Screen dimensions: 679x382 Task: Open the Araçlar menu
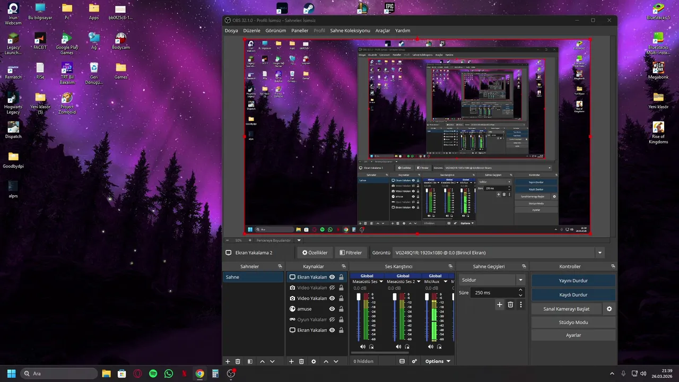[x=382, y=31]
